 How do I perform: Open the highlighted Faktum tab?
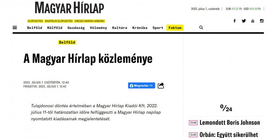coord(175,28)
